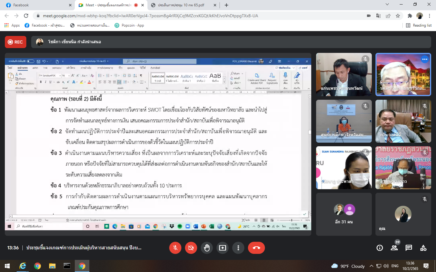Screen dimensions: 436x272
Task: Expand the Chrome tab search chevron
Action: [387, 5]
